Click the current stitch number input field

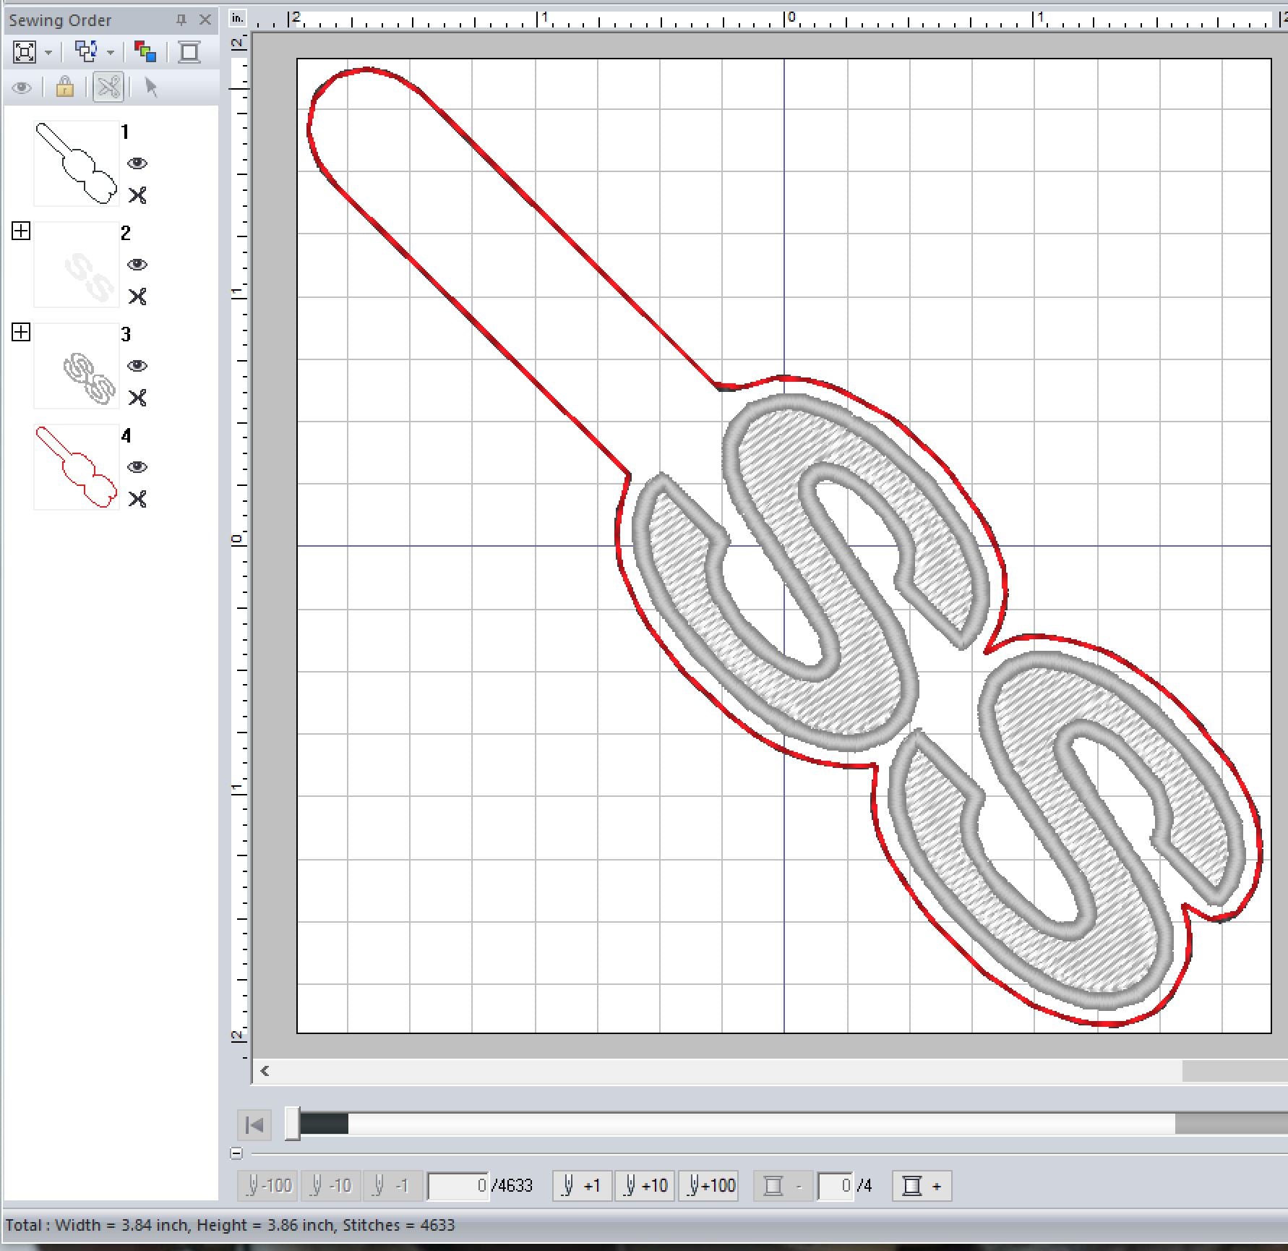[x=457, y=1186]
